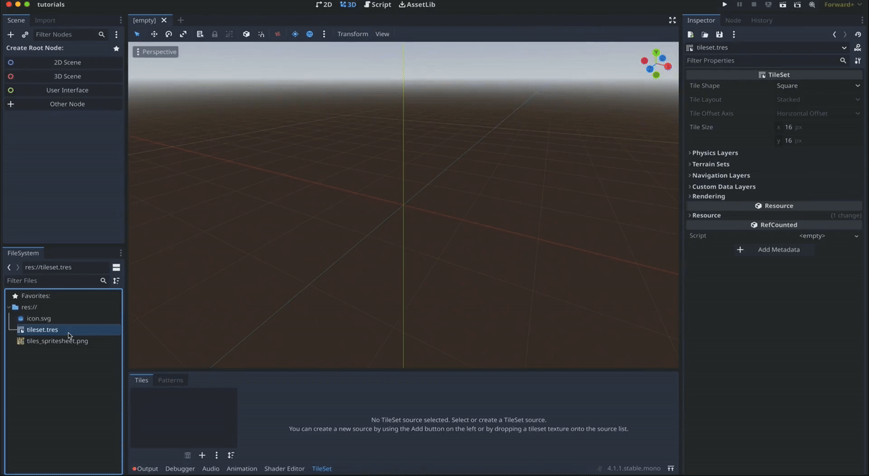This screenshot has height=476, width=869.
Task: Click the list selectable nodes tool icon
Action: (200, 34)
